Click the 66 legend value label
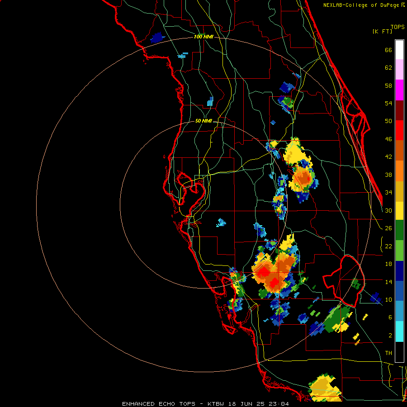407x407 pixels. 388,50
